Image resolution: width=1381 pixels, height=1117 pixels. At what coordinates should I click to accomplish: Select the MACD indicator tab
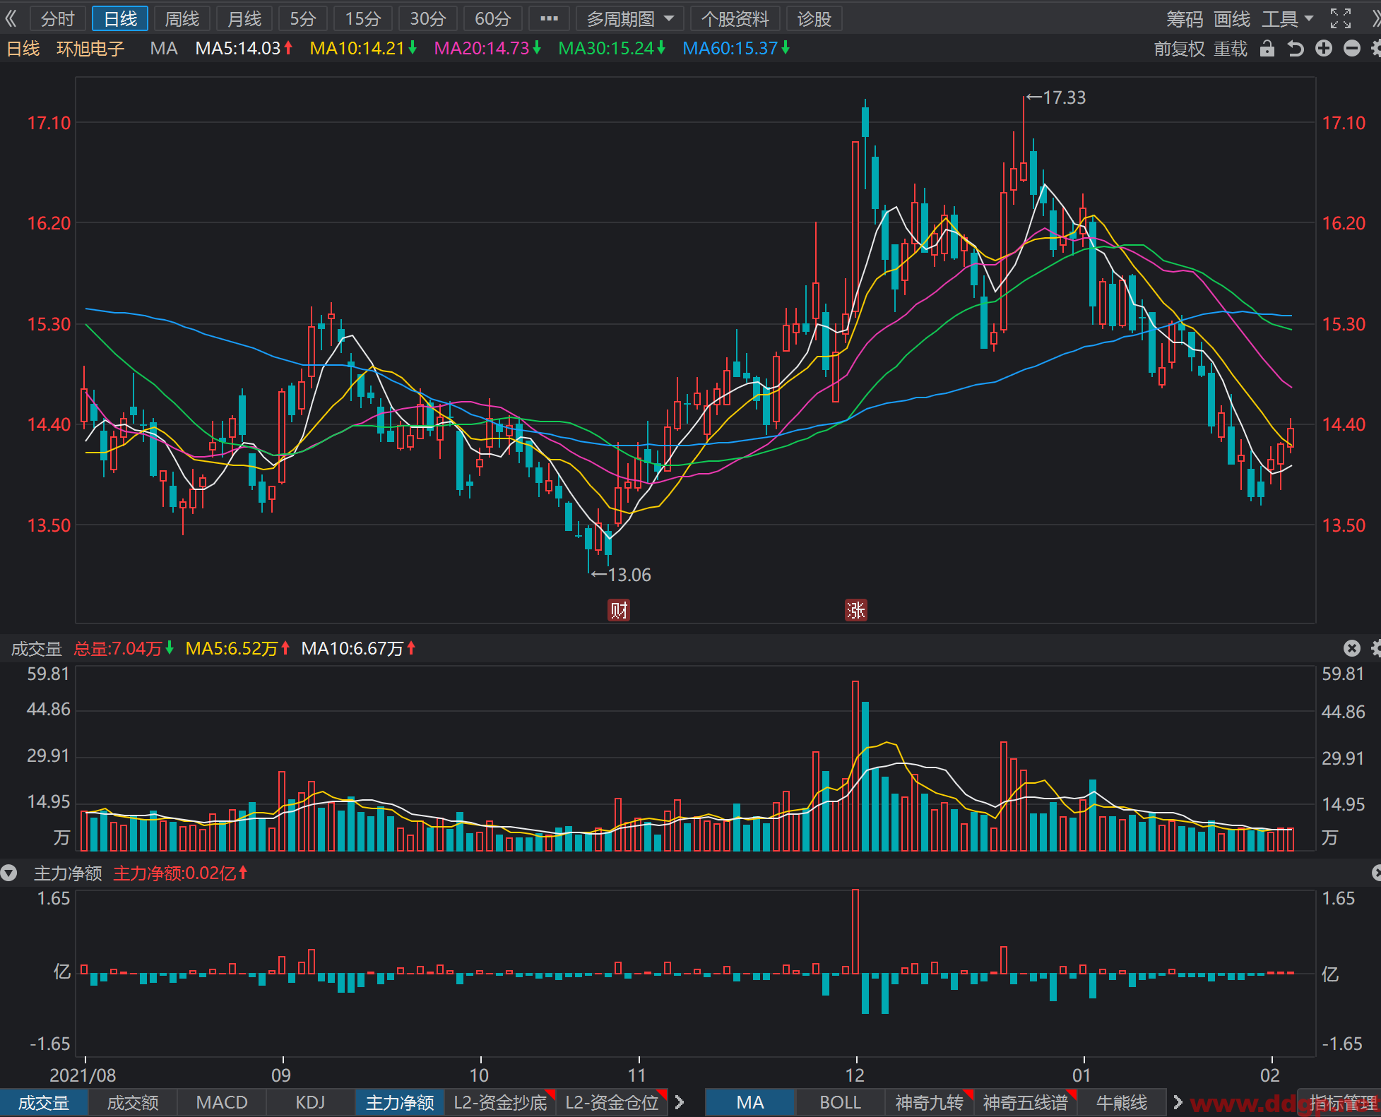tap(222, 1103)
